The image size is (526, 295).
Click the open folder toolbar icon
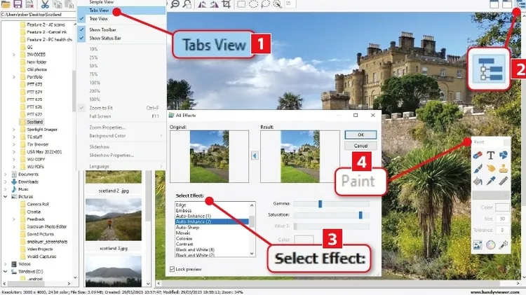point(6,4)
